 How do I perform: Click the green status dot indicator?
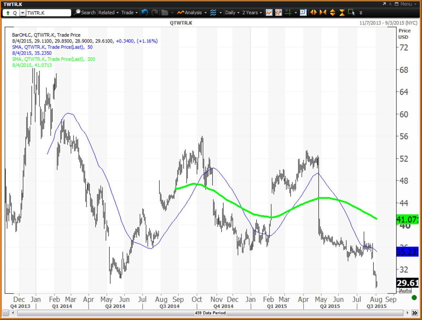[x=414, y=298]
